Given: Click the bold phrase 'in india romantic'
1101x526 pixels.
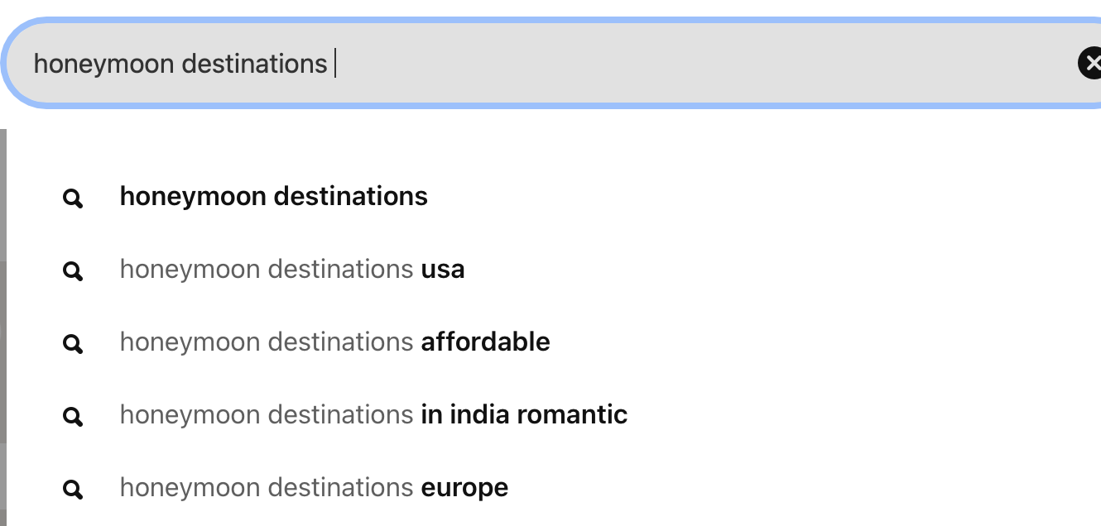Looking at the screenshot, I should pos(524,414).
